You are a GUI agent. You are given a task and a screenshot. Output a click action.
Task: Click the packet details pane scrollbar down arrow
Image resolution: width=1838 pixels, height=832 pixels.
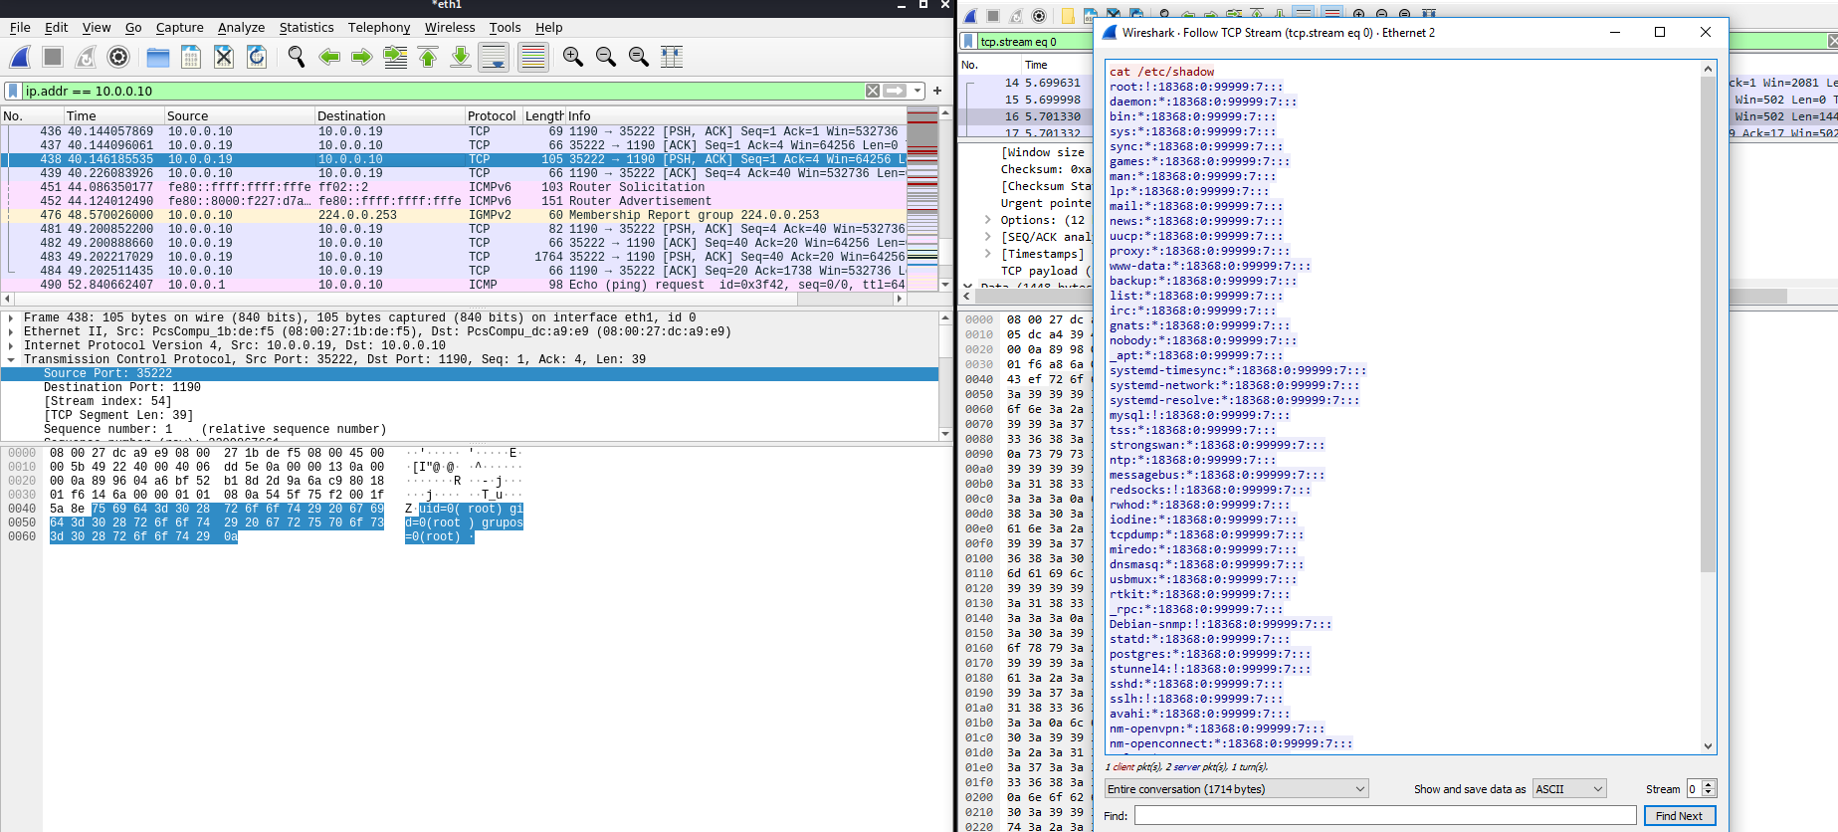(945, 434)
